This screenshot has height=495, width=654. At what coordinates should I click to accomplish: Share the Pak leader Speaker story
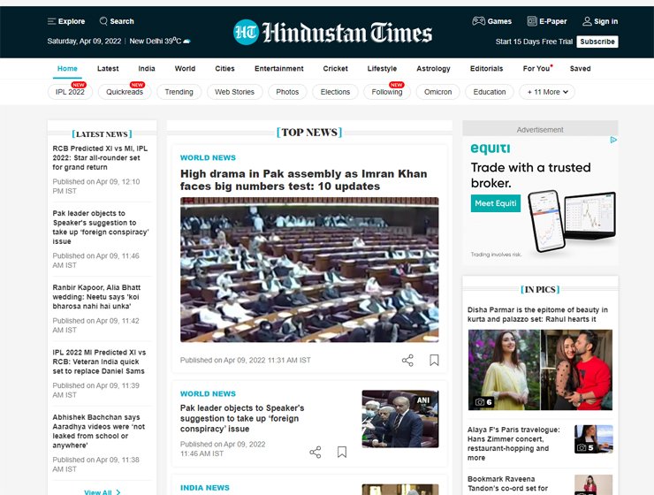(316, 452)
